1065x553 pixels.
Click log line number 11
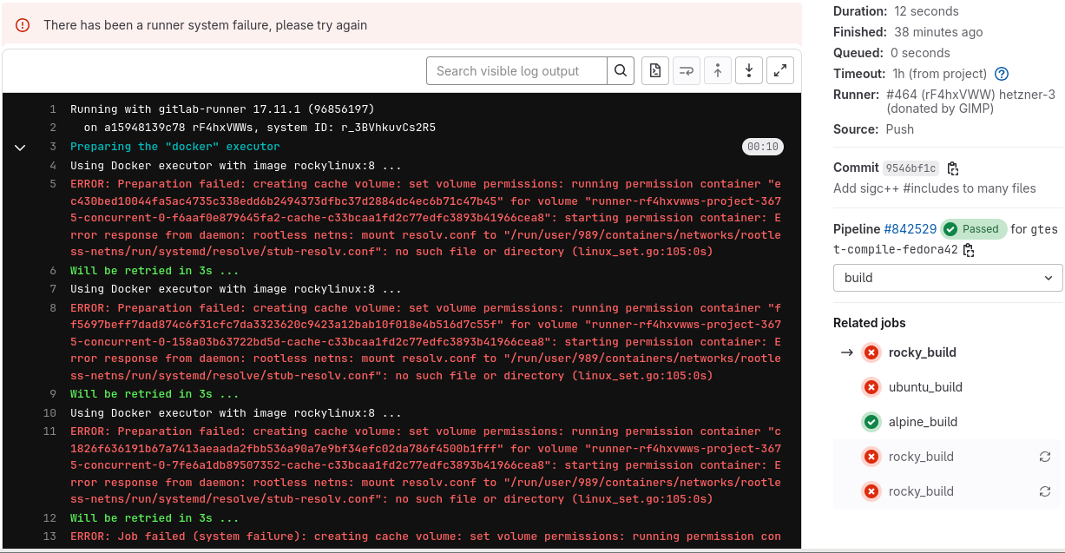49,431
